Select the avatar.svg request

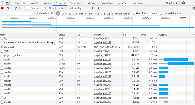coord(97,47)
